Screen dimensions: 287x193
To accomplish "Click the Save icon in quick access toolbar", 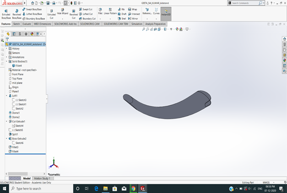I will tap(48, 3).
